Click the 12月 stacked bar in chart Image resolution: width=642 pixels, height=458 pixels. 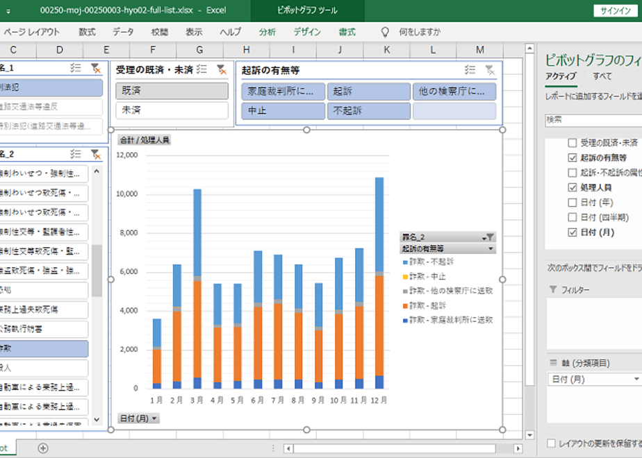(379, 283)
